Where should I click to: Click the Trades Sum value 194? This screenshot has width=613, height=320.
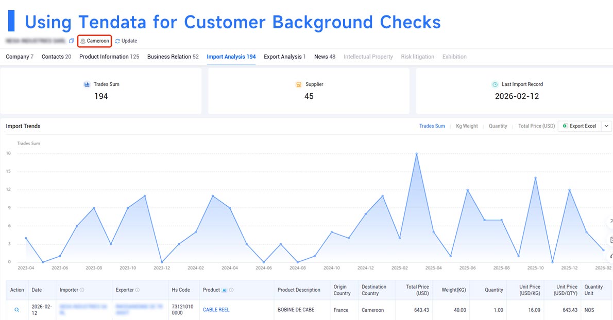pyautogui.click(x=101, y=96)
